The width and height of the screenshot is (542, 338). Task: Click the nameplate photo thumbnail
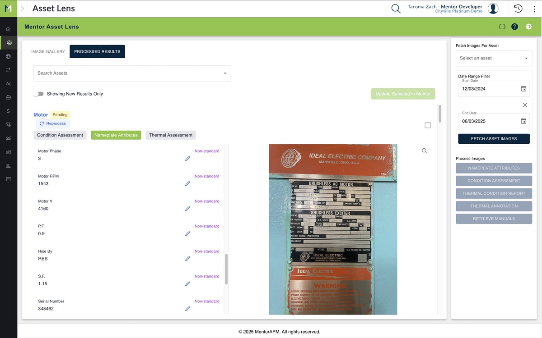[x=333, y=229]
